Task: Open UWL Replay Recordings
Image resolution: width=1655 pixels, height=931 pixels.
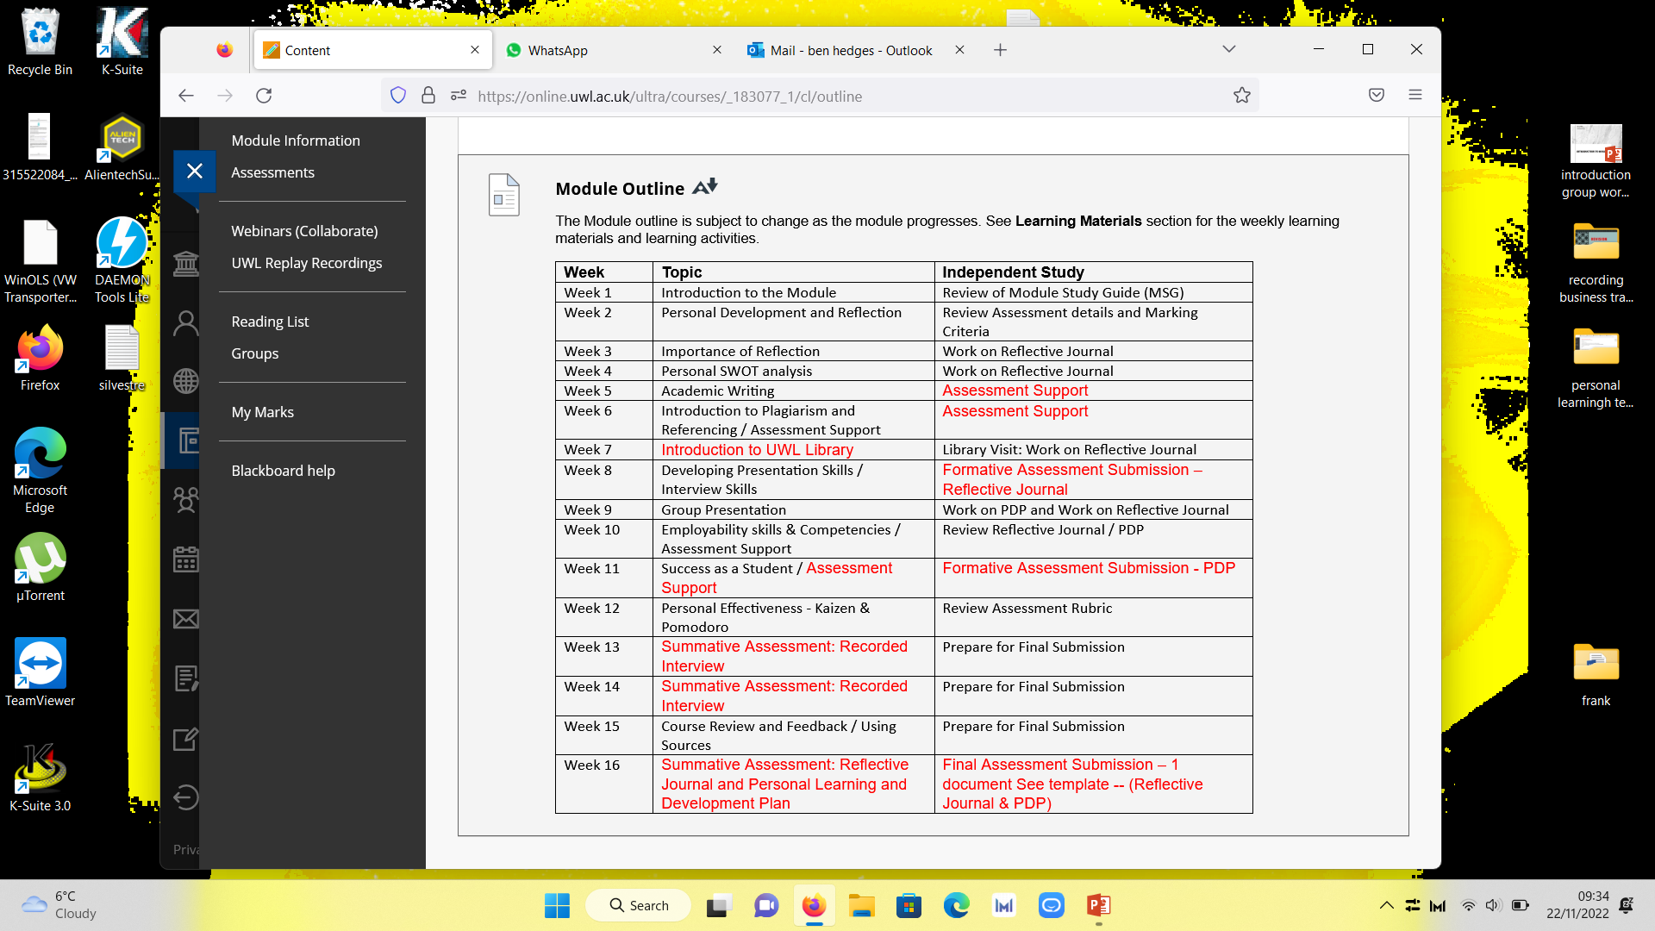Action: click(306, 263)
